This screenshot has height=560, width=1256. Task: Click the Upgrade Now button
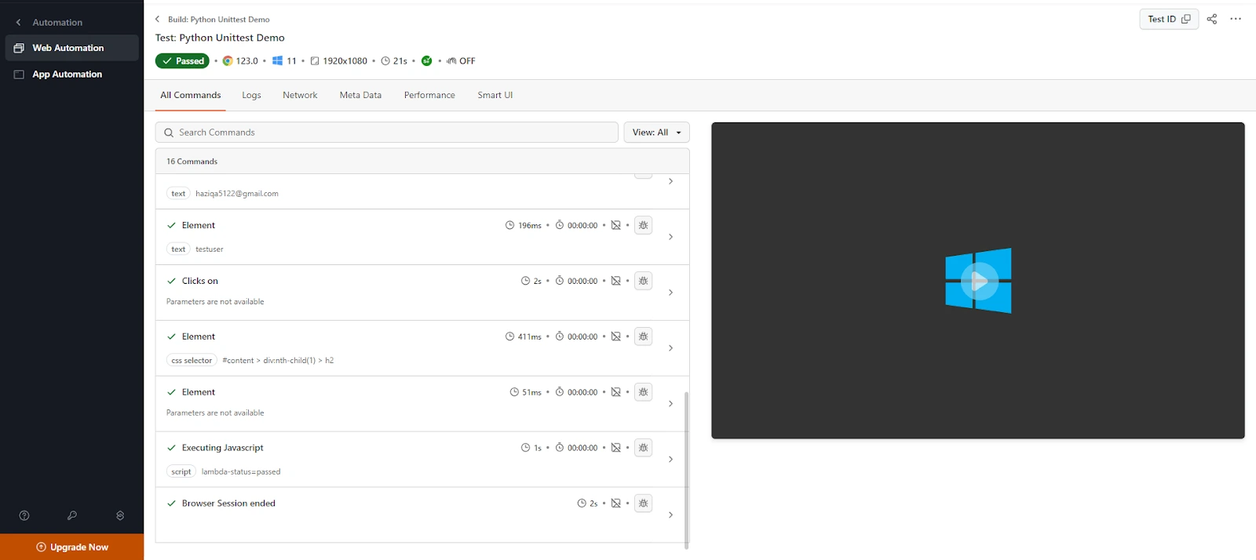tap(72, 547)
